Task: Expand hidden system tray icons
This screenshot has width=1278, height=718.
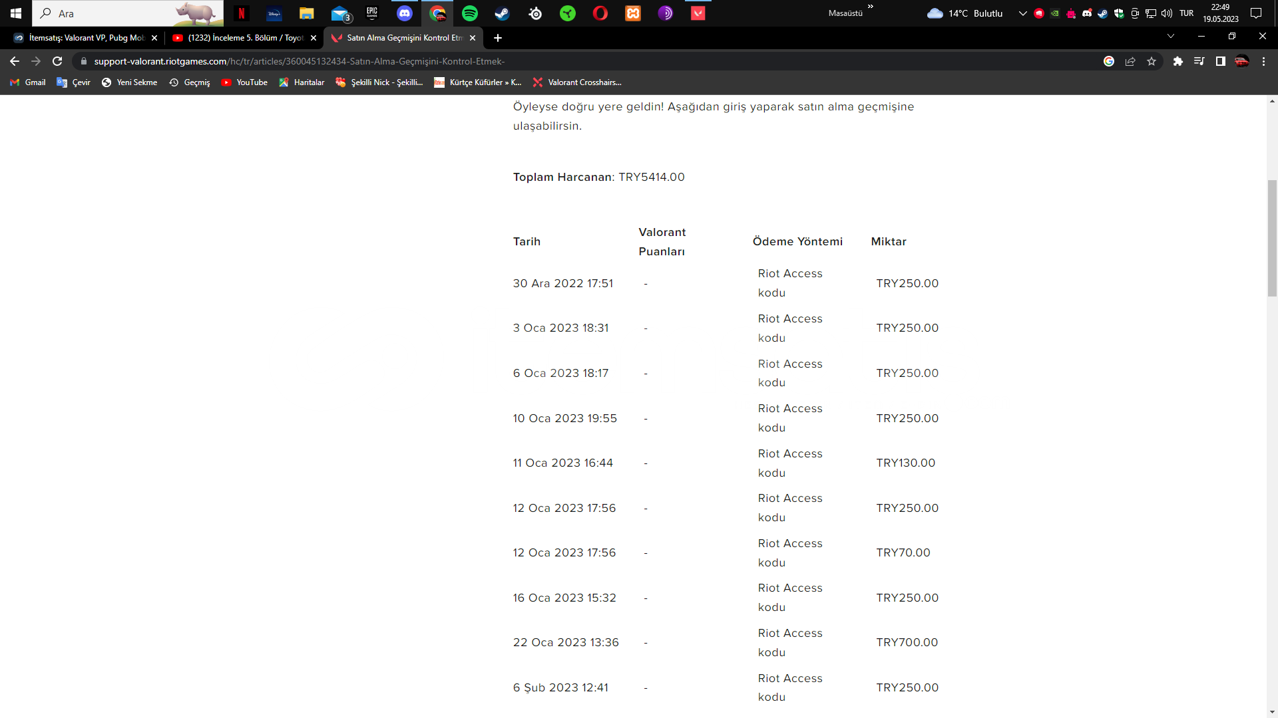Action: (1023, 13)
